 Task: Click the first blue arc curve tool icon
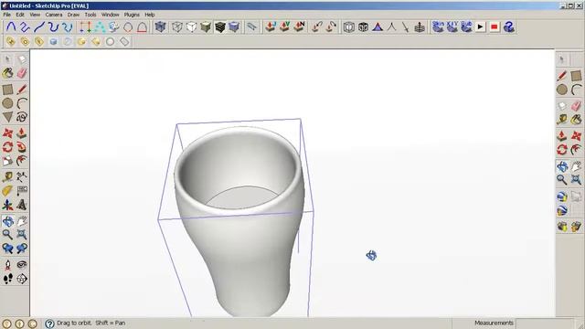pyautogui.click(x=11, y=27)
